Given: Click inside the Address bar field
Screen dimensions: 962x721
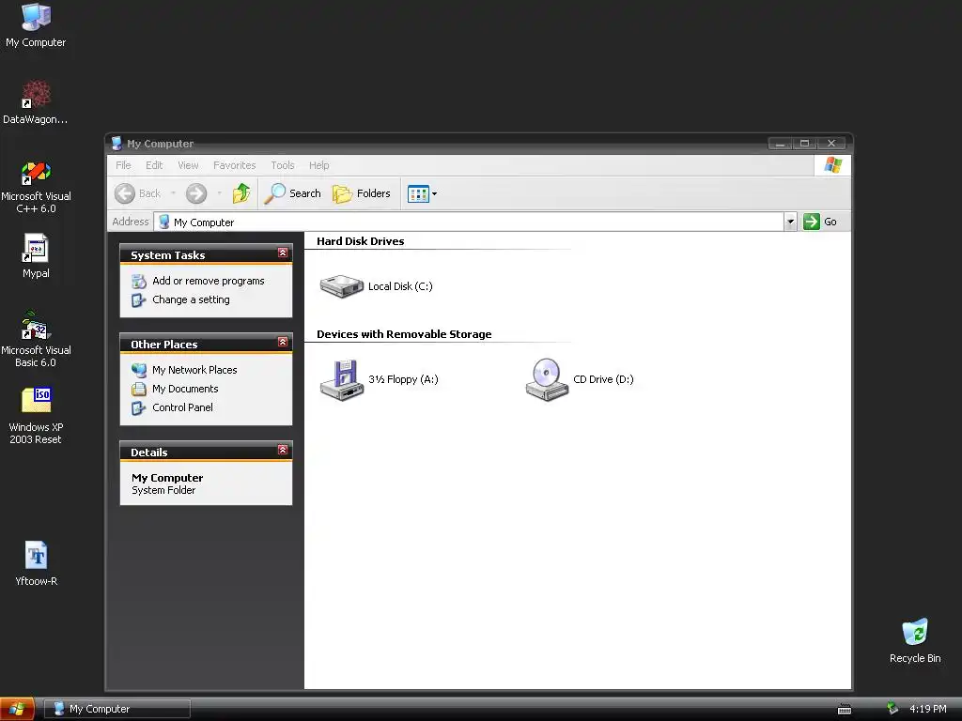Looking at the screenshot, I should (x=470, y=222).
